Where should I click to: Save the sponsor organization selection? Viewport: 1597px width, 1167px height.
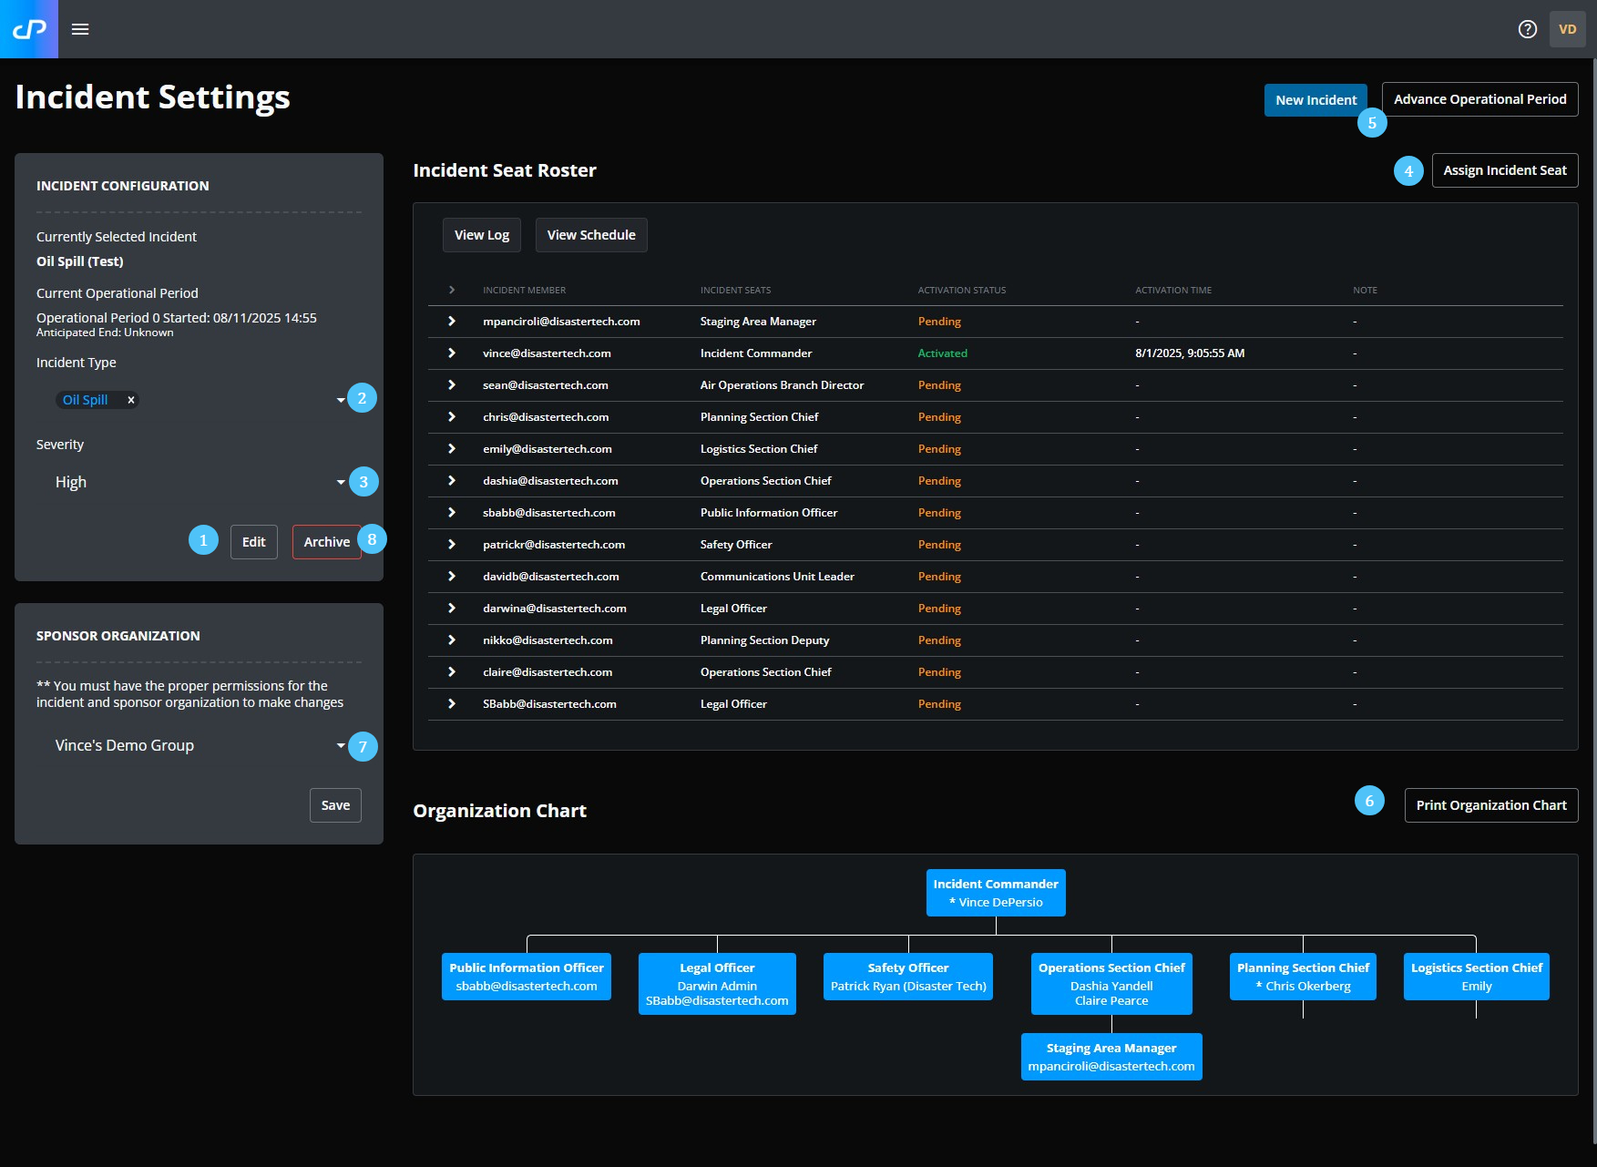click(334, 804)
